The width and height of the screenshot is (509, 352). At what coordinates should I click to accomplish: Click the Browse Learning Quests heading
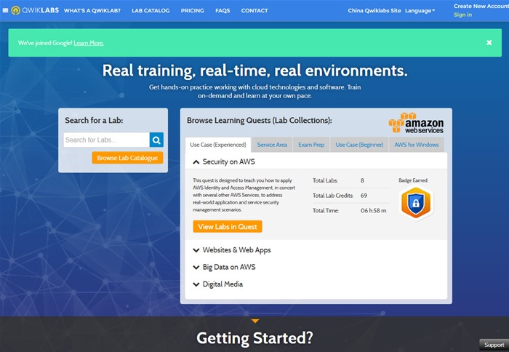pos(260,121)
